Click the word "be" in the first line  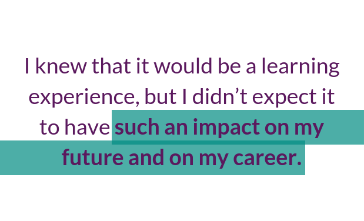tap(229, 66)
